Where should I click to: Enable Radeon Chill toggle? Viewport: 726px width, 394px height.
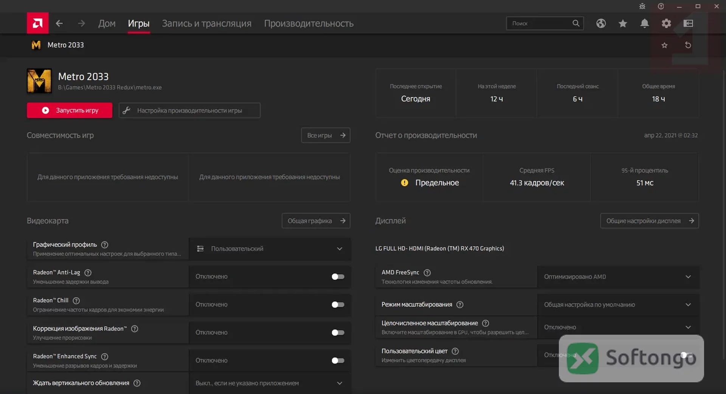click(x=338, y=304)
